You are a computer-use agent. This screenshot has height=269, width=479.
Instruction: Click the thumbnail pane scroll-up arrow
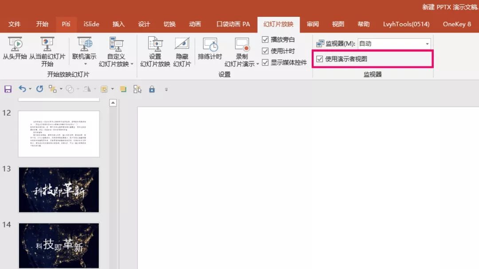113,103
